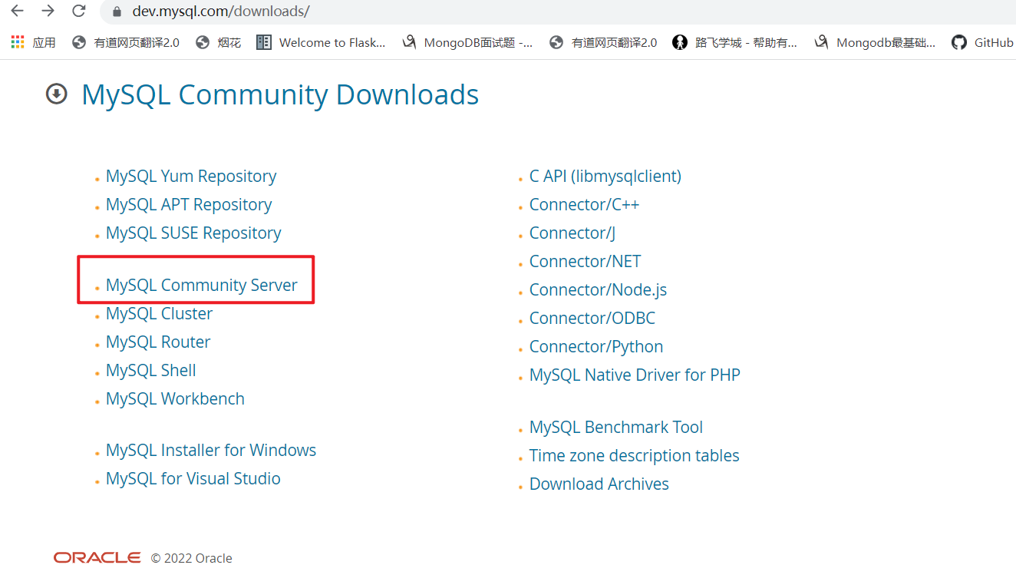Open MySQL Benchmark Tool link
This screenshot has height=565, width=1016.
click(x=616, y=428)
